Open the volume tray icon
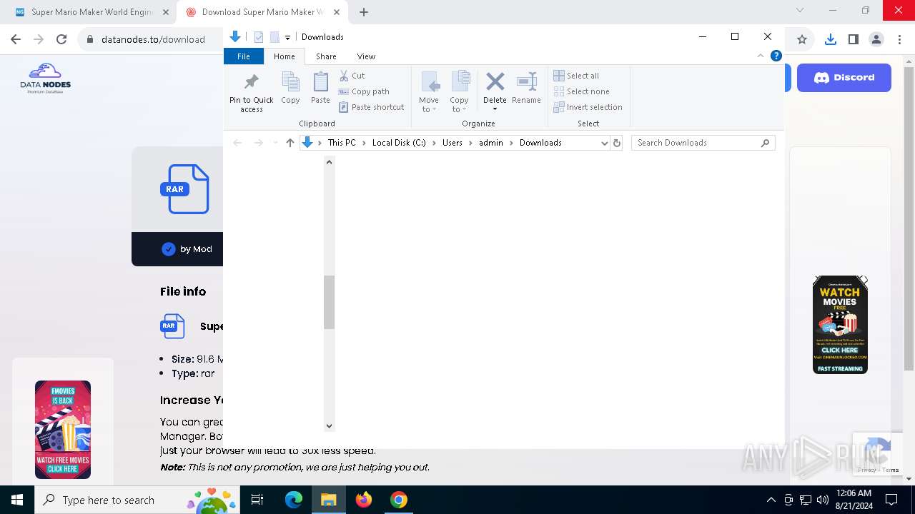This screenshot has width=915, height=514. coord(822,500)
